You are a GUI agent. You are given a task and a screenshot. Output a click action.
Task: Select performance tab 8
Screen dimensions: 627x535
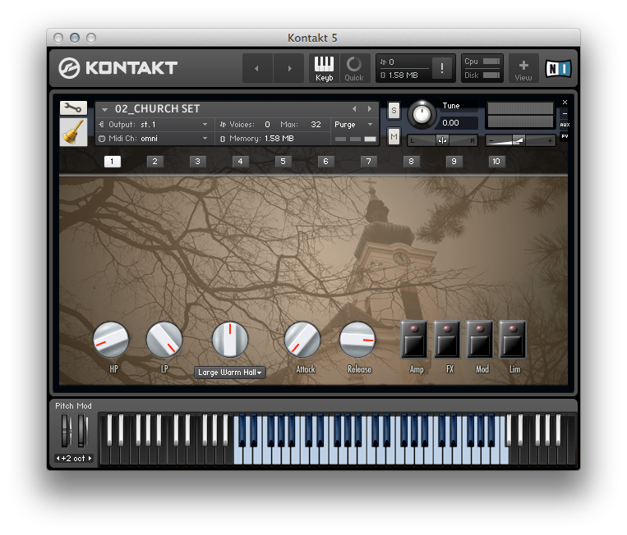[x=411, y=162]
